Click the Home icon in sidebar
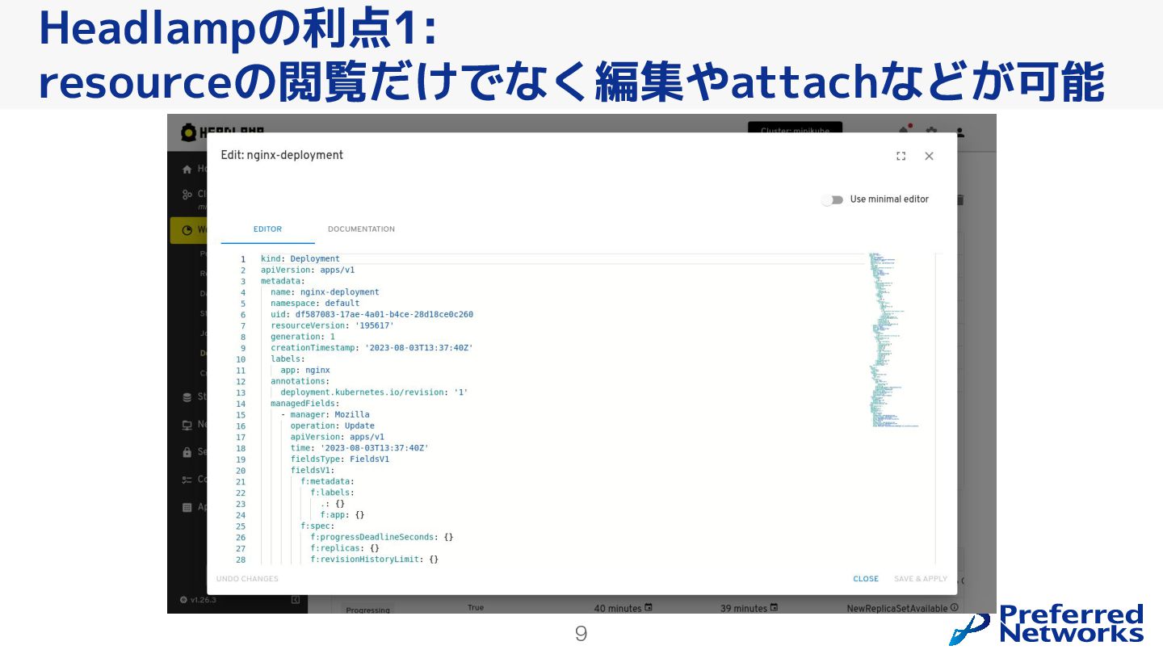This screenshot has height=654, width=1163. (187, 170)
